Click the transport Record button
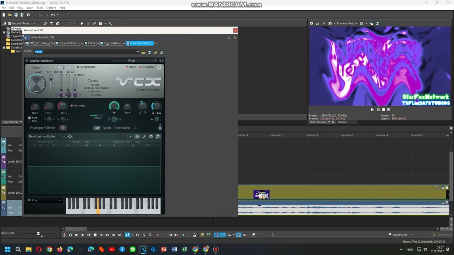Image resolution: width=454 pixels, height=255 pixels. [64, 235]
